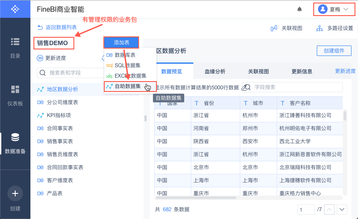The height and width of the screenshot is (219, 358).
Task: Switch to the 关联视图 tab
Action: (258, 71)
